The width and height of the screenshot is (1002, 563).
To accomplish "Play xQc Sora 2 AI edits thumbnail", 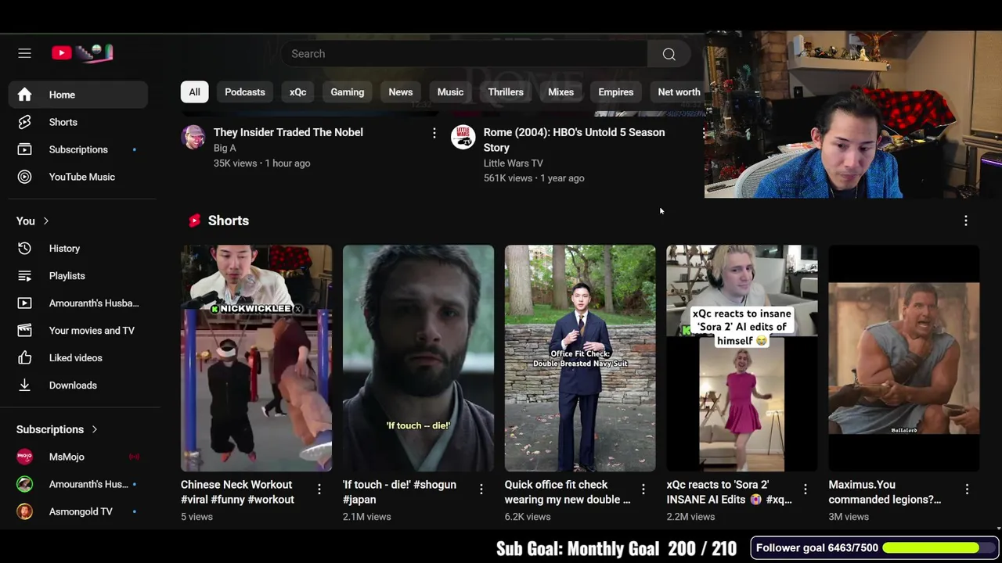I will tap(742, 358).
